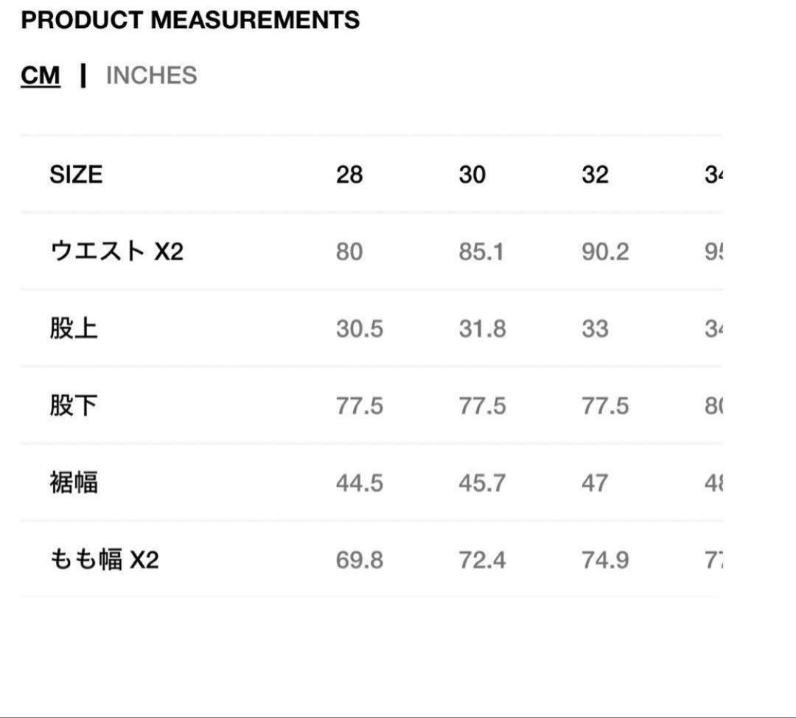Screen dimensions: 796x718
Task: Click the 44.5 hem width cell
Action: [359, 483]
